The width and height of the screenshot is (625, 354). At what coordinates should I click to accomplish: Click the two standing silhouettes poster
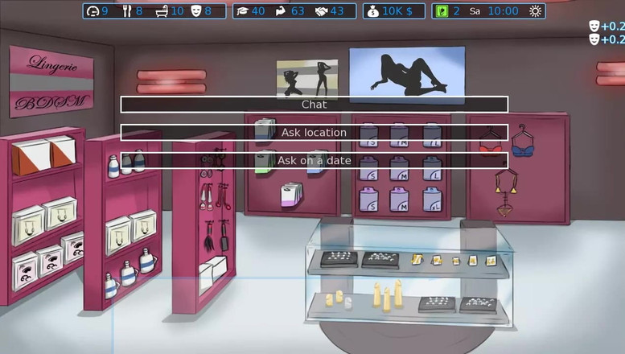coord(307,78)
